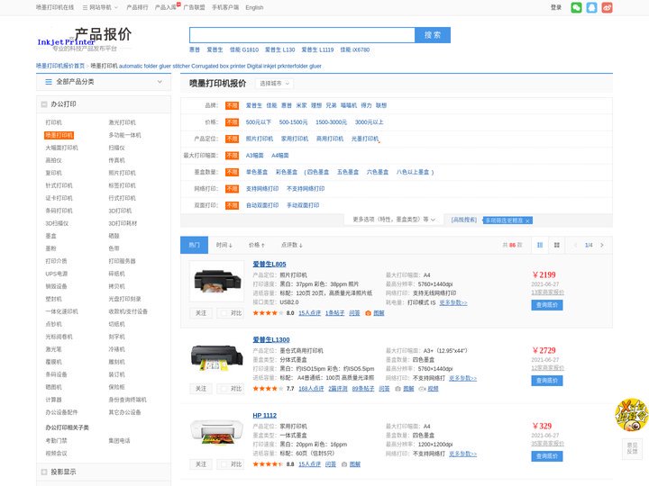Open the 选择城市 city dropdown
The width and height of the screenshot is (649, 486).
tap(274, 84)
